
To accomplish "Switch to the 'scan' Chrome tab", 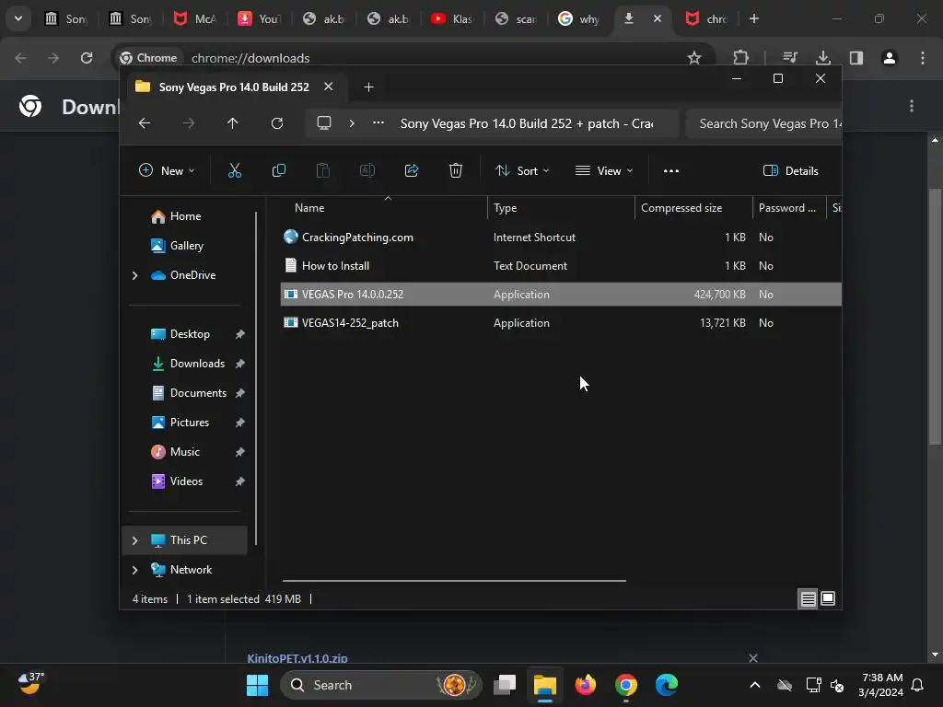I will pos(516,19).
